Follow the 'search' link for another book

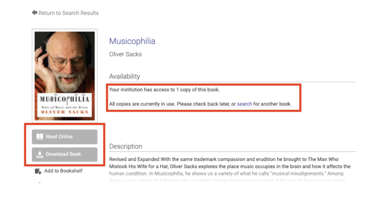point(244,104)
